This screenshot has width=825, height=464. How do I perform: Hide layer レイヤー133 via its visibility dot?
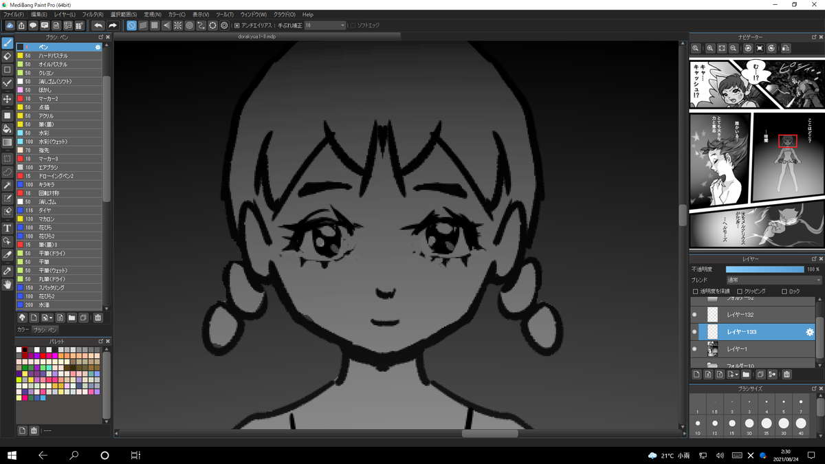pyautogui.click(x=694, y=332)
